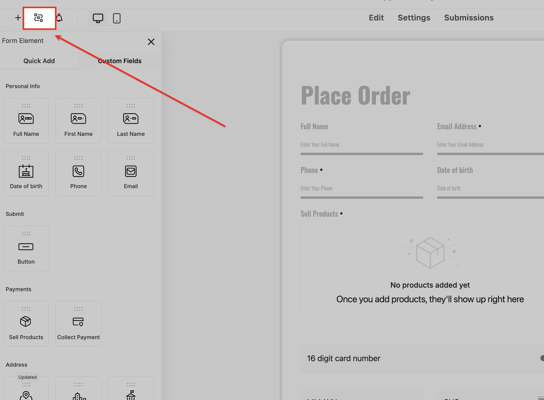Viewport: 544px width, 400px height.
Task: Close the Form Element panel
Action: tap(151, 42)
